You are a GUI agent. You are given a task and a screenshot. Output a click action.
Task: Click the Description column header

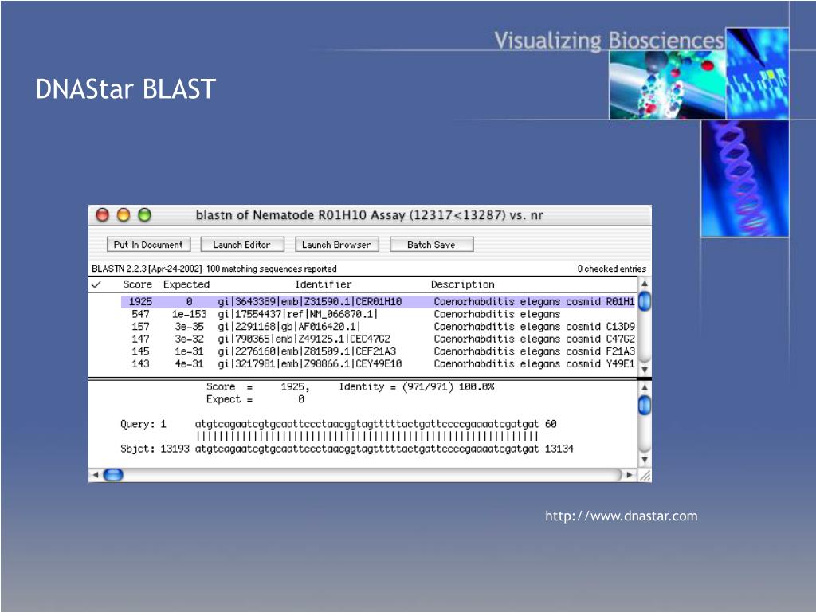click(463, 284)
